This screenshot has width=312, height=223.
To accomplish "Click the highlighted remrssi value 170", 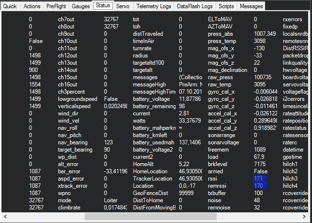I will point(259,186).
